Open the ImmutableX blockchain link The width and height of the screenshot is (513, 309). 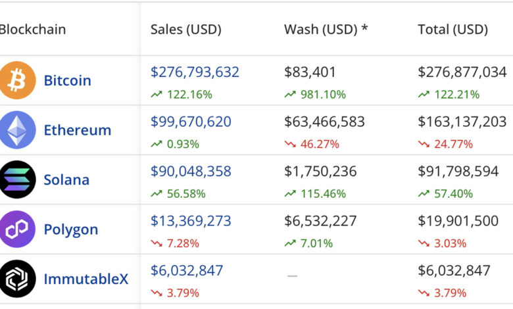click(85, 279)
